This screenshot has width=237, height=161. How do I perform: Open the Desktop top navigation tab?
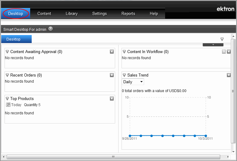16,13
